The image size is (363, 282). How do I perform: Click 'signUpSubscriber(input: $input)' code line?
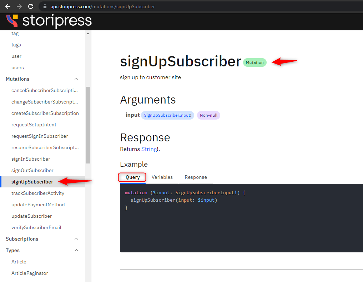[174, 200]
